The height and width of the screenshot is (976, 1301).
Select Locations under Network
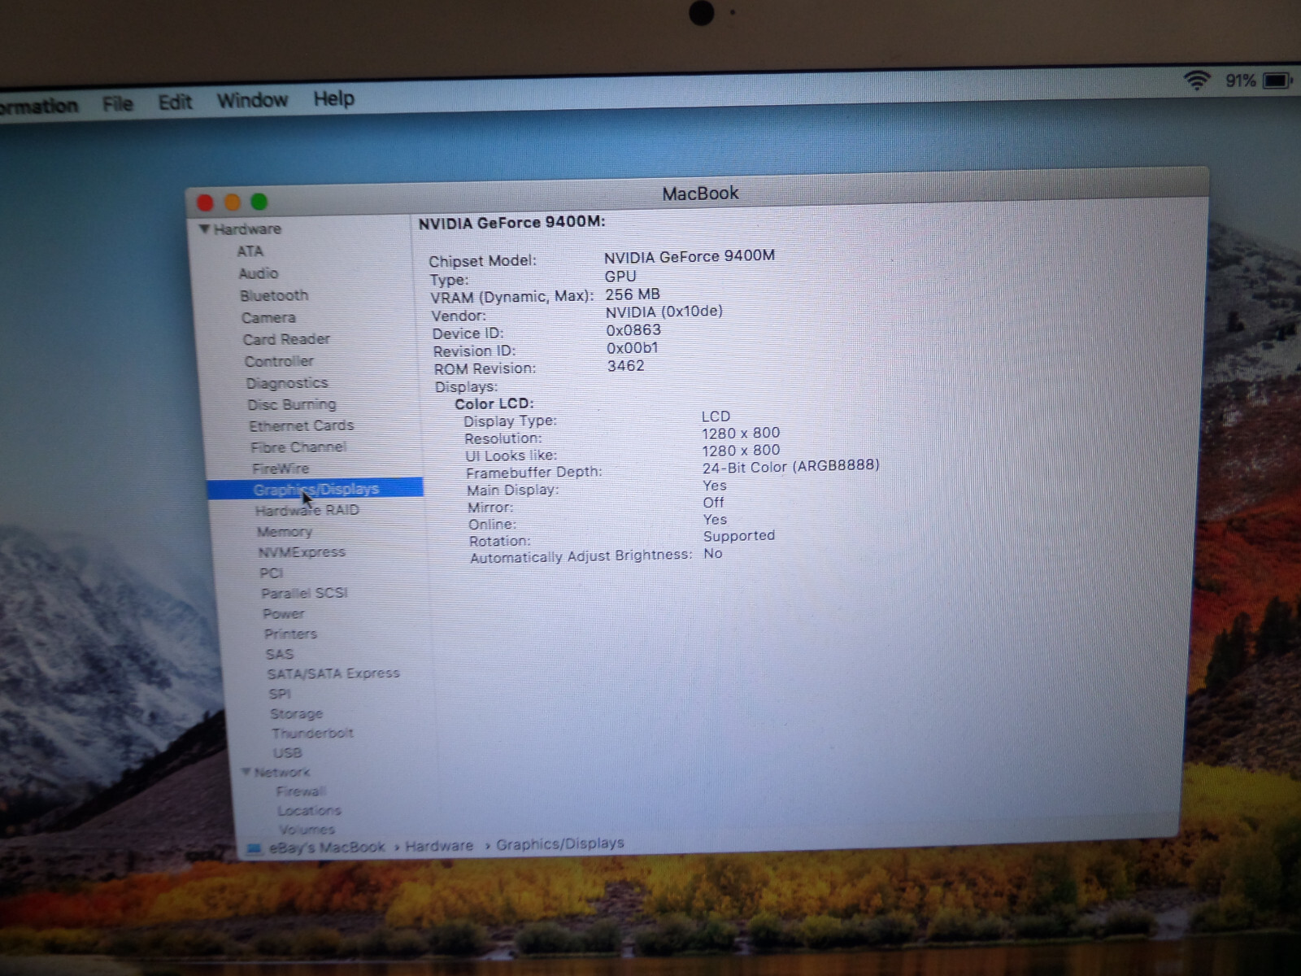(x=309, y=811)
